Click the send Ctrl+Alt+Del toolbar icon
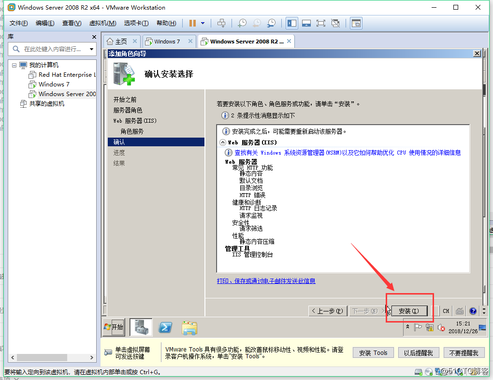This screenshot has width=493, height=380. click(x=221, y=23)
